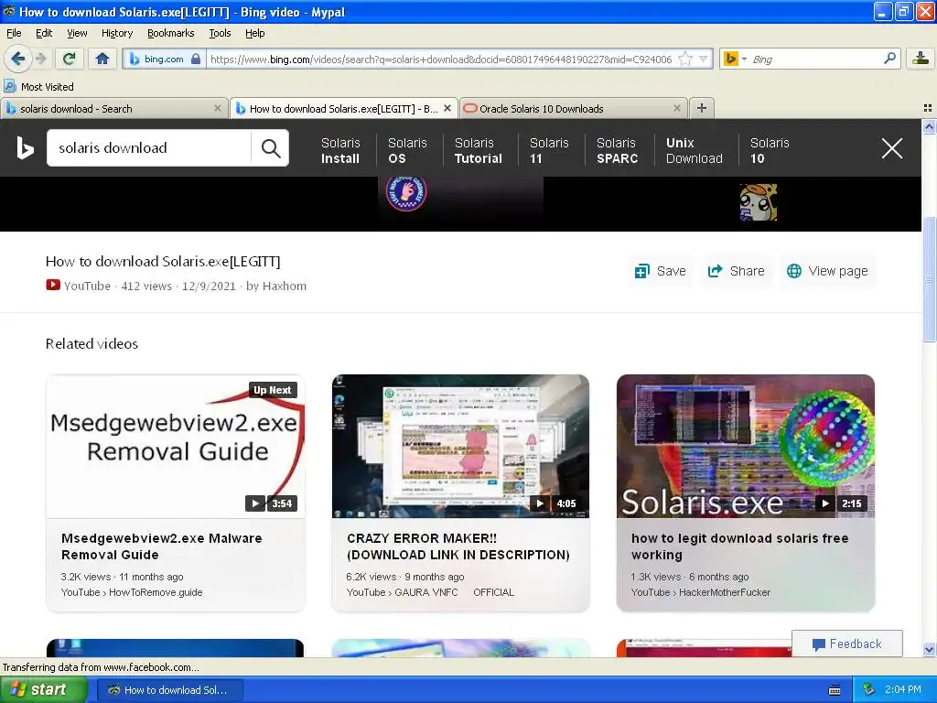Switch to the Oracle Solaris 10 Downloads tab
The image size is (937, 703).
pos(573,108)
